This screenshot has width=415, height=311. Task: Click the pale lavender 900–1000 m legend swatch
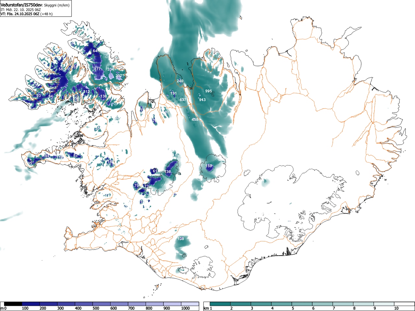[172, 304]
